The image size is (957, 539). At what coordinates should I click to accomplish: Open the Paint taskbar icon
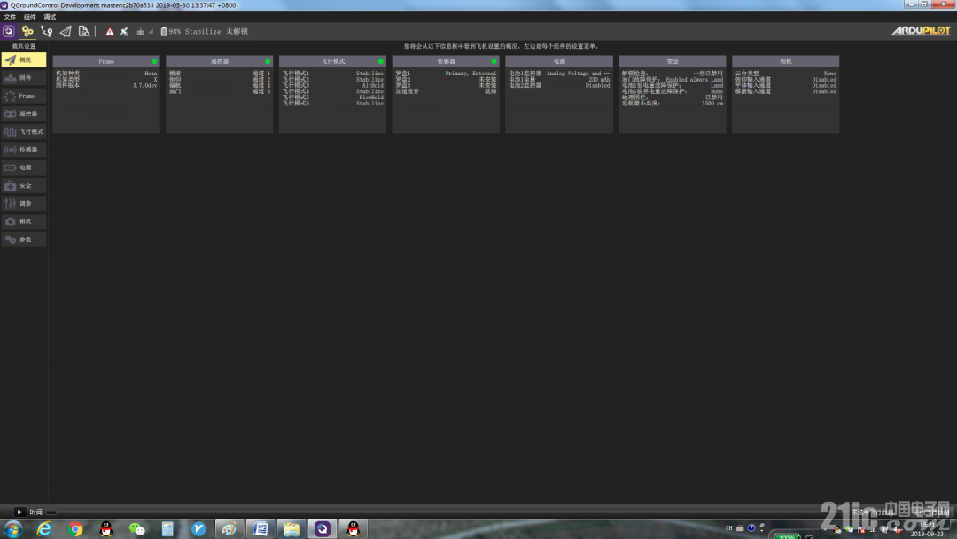coord(229,529)
